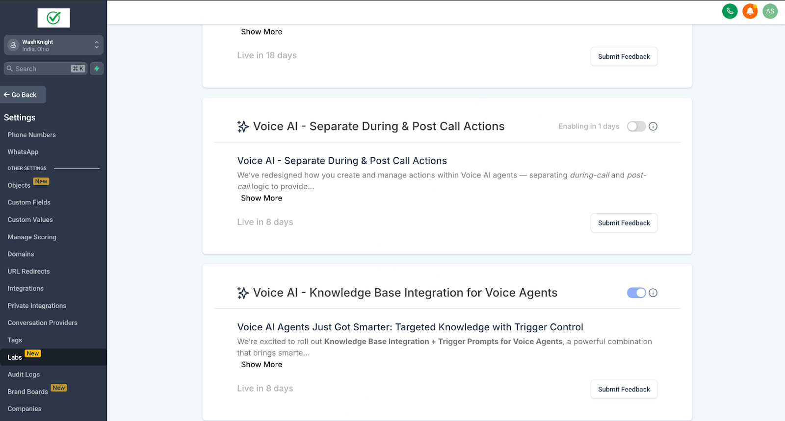Screen dimensions: 785x421
Task: Open the WashKnight account switcher dropdown
Action: [53, 45]
